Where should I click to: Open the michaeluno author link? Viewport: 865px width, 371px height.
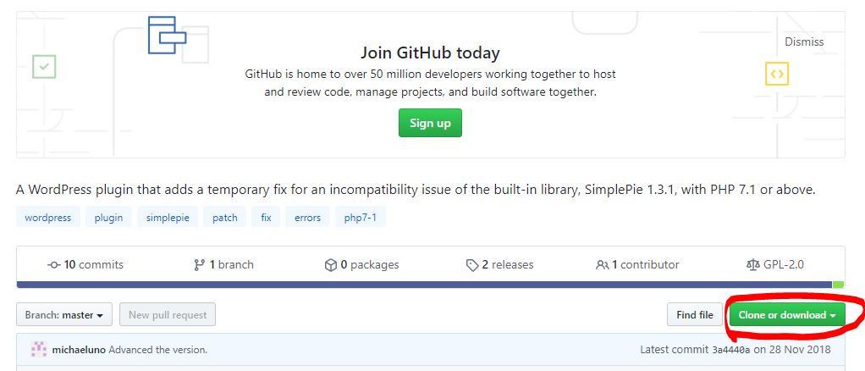79,350
